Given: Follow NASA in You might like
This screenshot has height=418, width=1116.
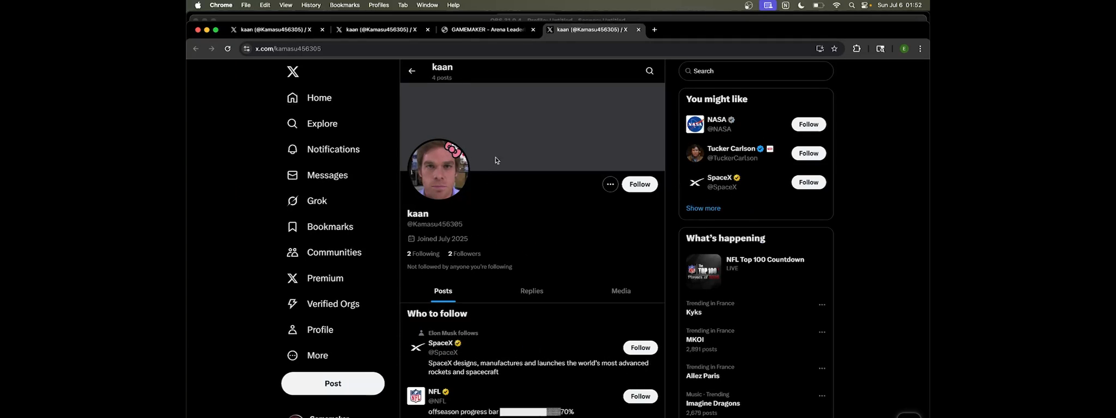Looking at the screenshot, I should (x=809, y=124).
